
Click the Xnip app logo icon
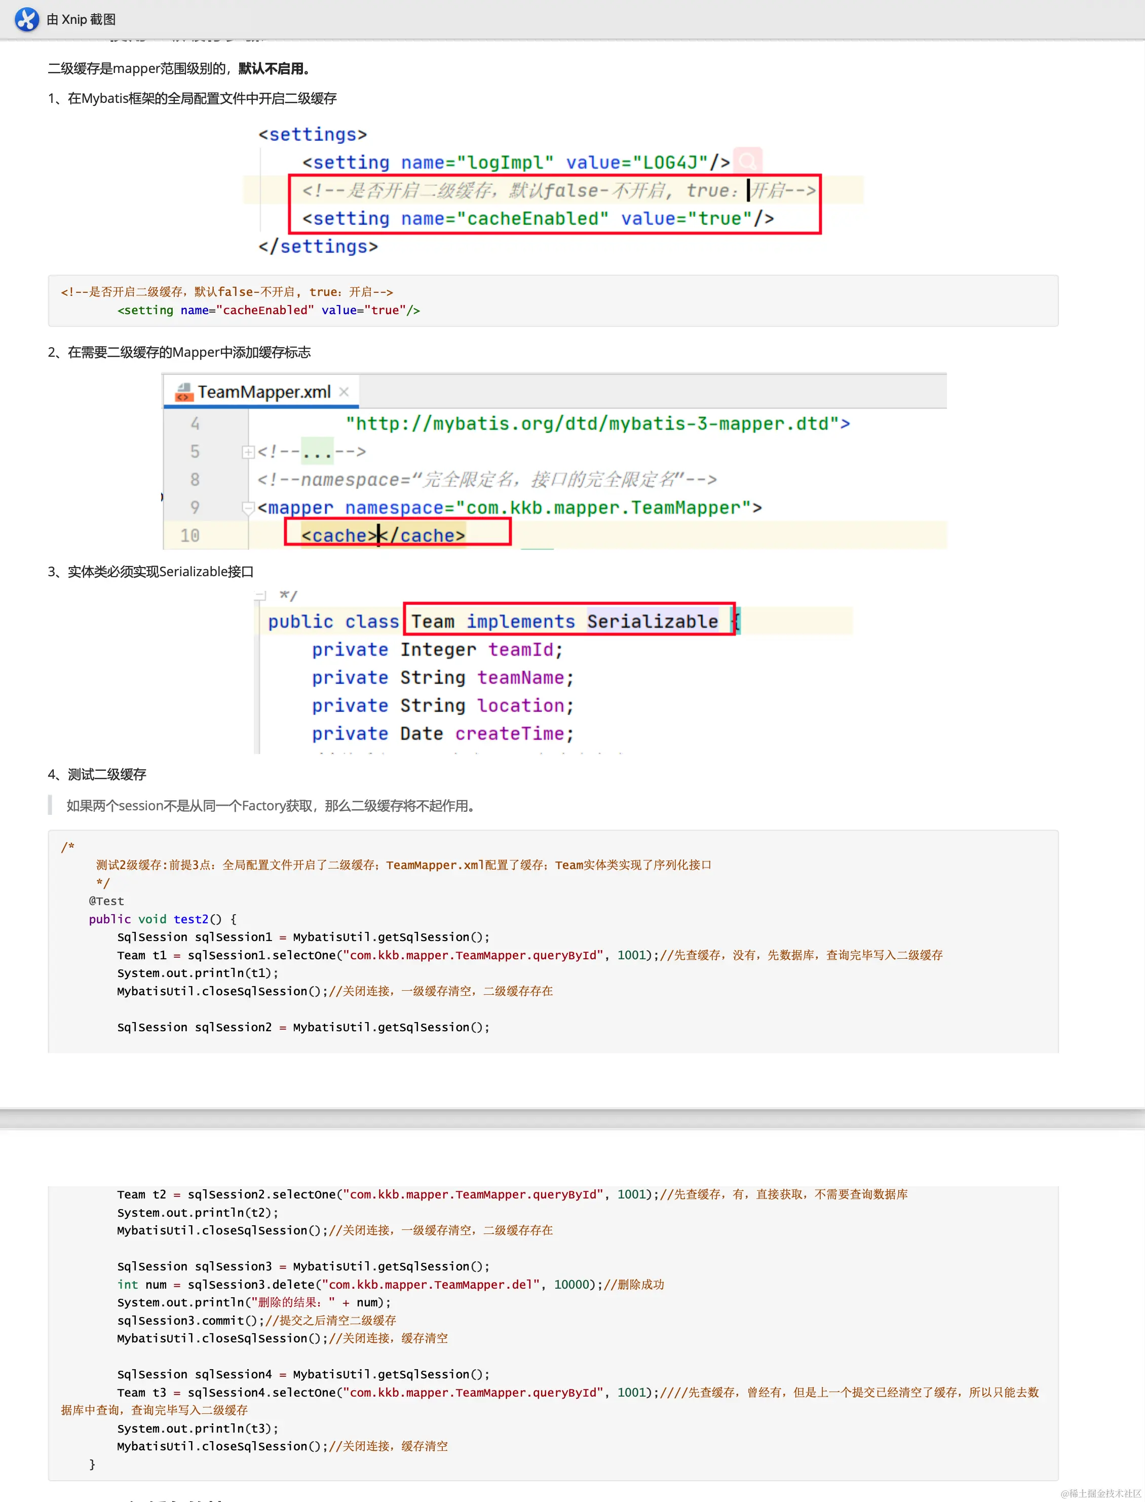click(x=26, y=19)
